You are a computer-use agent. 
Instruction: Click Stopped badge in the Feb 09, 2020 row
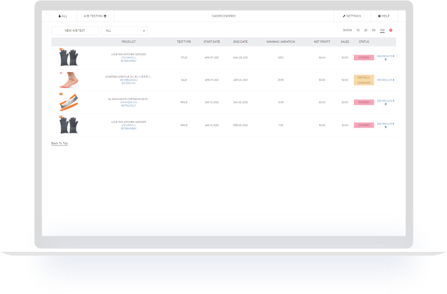[364, 125]
